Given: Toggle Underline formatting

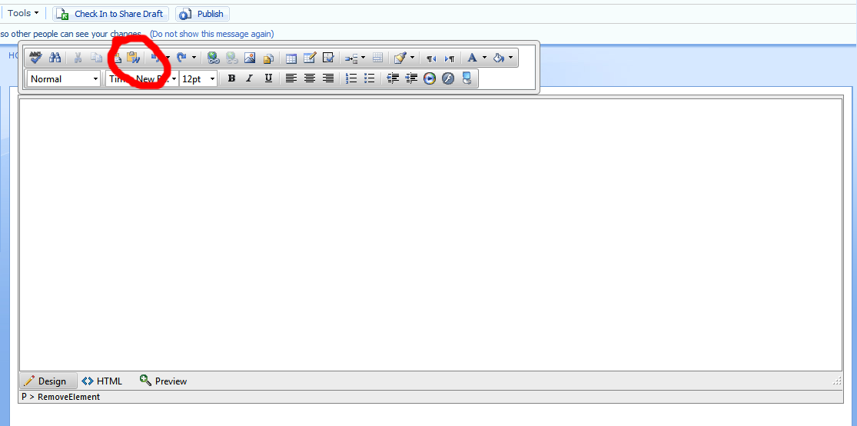Looking at the screenshot, I should (267, 78).
